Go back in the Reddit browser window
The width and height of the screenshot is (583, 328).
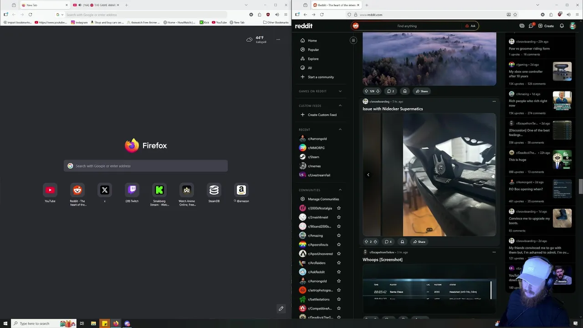(x=305, y=15)
